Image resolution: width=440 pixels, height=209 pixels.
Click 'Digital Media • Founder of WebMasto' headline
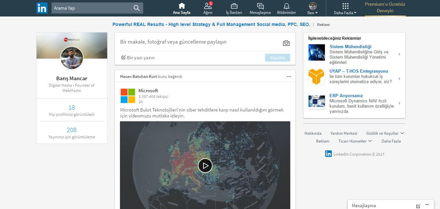(x=72, y=88)
